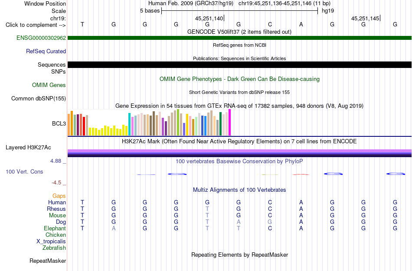Click the red bar in BCL3 expression chart
Screen dimensions: 412x271
click(x=84, y=126)
